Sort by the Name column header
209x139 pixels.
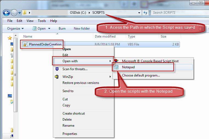28,36
